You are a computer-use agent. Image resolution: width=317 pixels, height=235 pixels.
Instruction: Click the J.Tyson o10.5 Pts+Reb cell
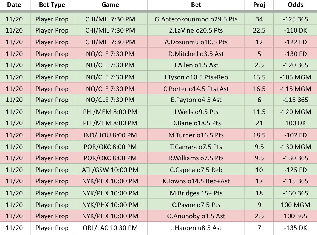[196, 77]
